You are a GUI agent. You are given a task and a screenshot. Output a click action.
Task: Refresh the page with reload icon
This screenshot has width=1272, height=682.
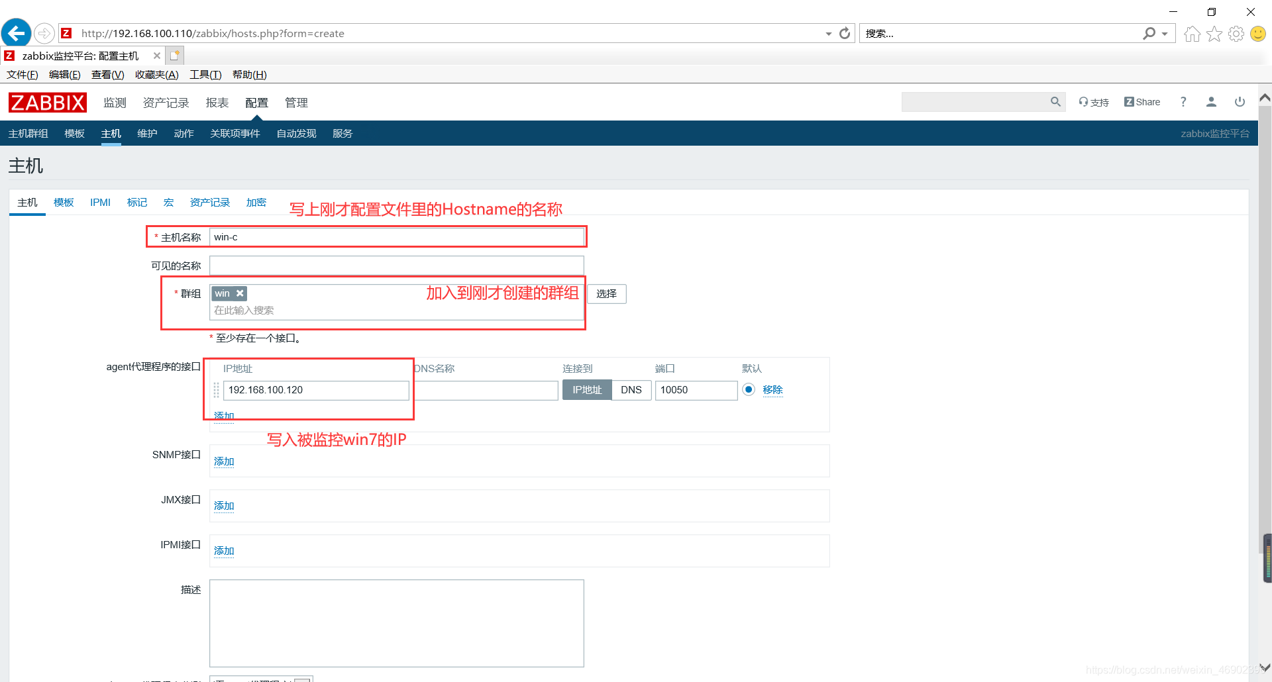[845, 33]
